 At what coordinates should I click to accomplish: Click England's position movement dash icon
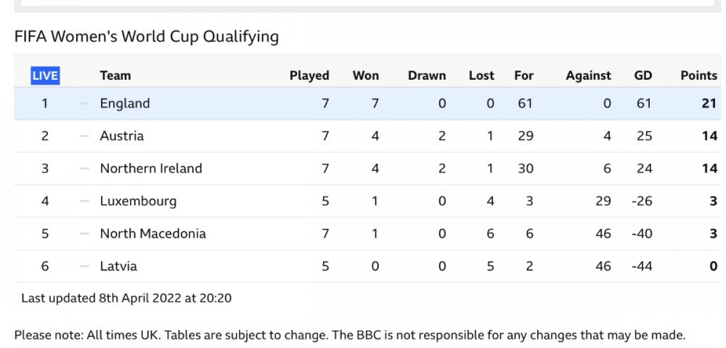click(x=85, y=104)
